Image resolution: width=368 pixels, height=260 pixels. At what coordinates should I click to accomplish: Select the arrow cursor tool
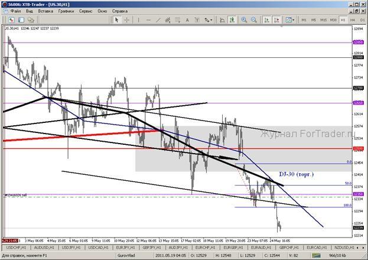tap(116, 20)
